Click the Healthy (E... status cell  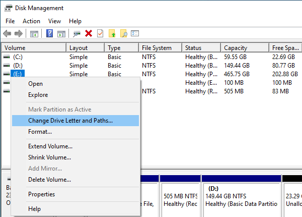tap(201, 83)
